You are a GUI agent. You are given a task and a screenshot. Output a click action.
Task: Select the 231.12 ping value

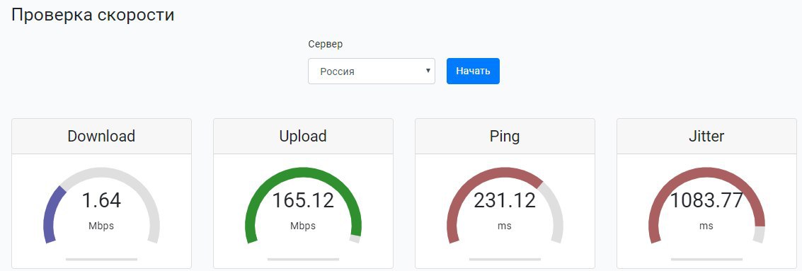pos(505,200)
